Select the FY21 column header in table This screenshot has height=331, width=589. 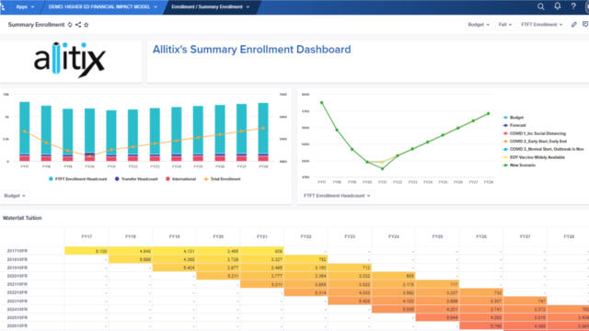click(261, 237)
